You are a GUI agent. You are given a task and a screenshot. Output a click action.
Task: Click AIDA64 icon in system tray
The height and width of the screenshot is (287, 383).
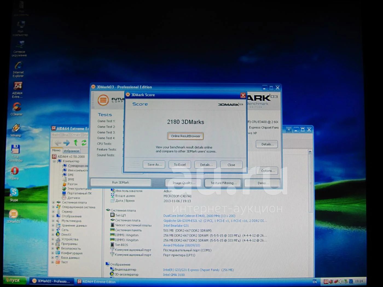[x=326, y=282]
